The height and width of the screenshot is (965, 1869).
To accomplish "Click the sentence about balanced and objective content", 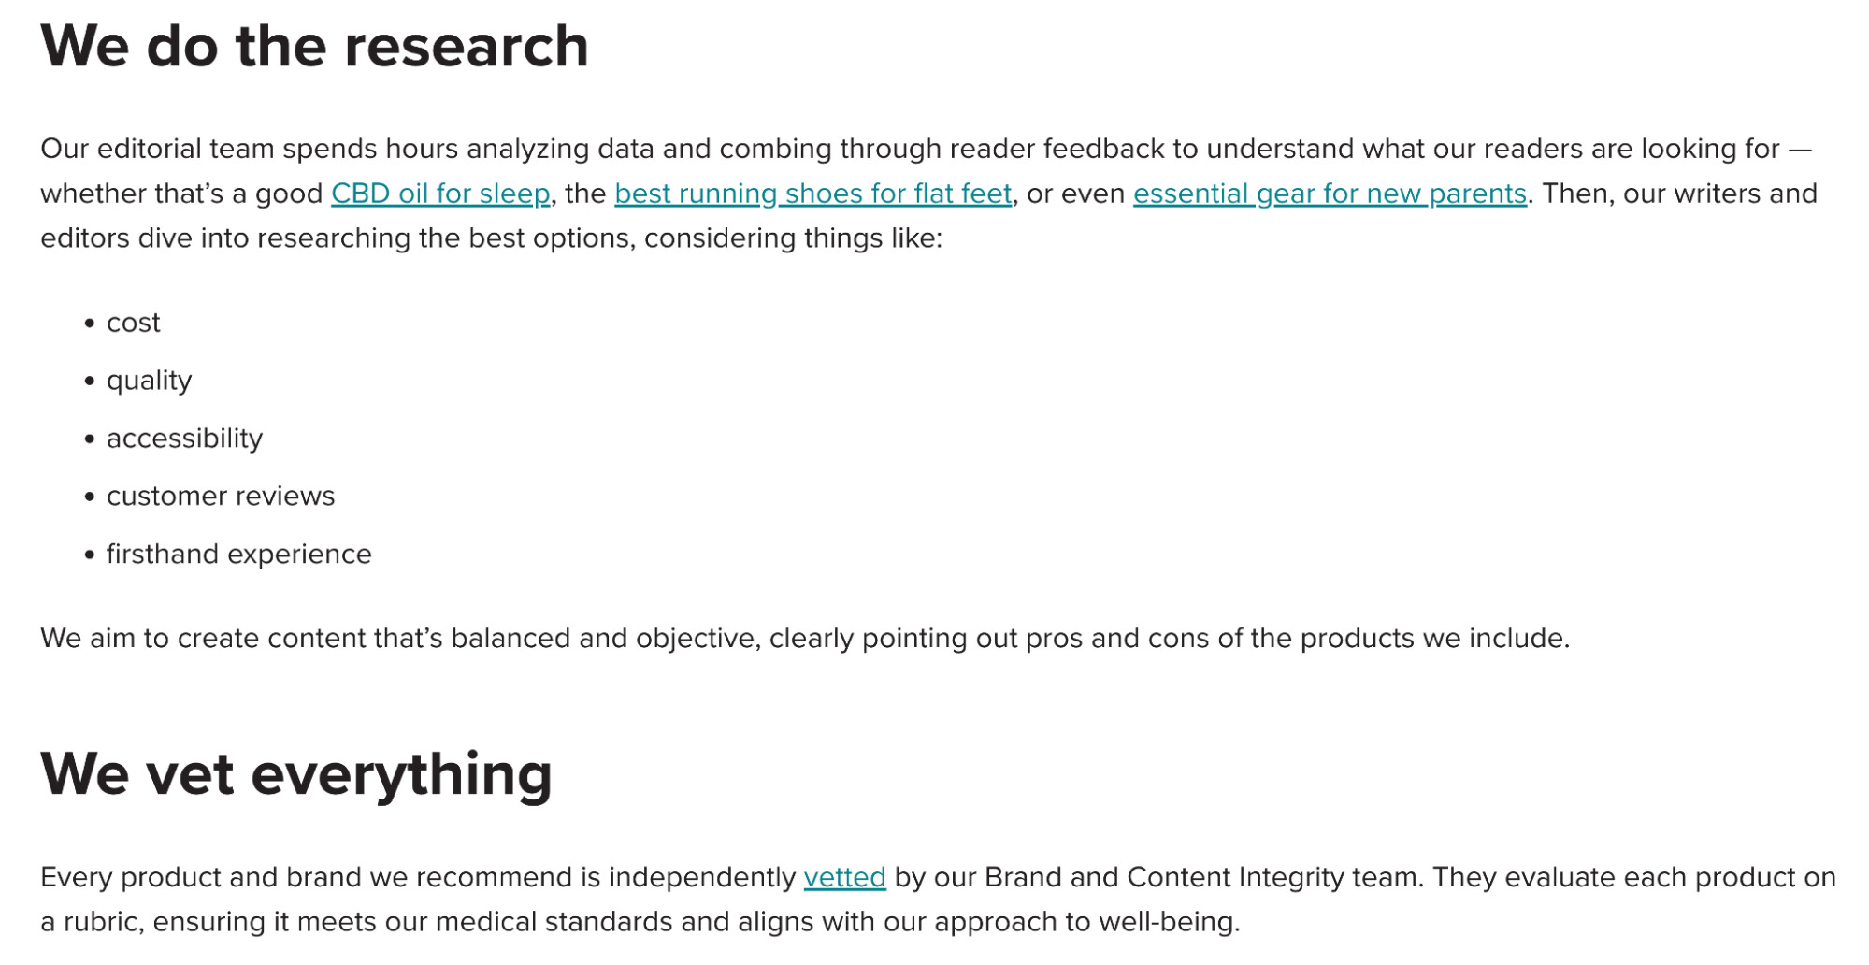I will pyautogui.click(x=805, y=638).
